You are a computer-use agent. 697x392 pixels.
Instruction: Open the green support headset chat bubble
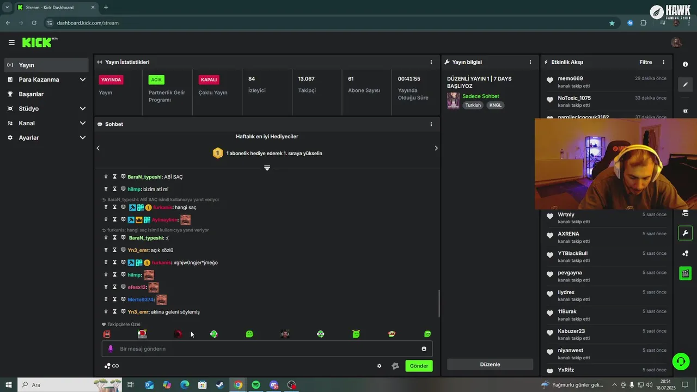(x=680, y=361)
